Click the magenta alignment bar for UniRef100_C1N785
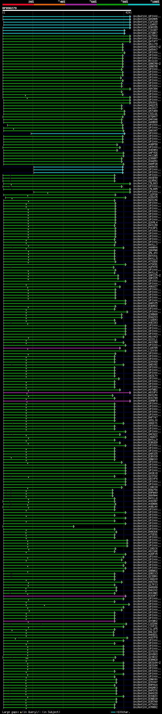 (x=62, y=348)
